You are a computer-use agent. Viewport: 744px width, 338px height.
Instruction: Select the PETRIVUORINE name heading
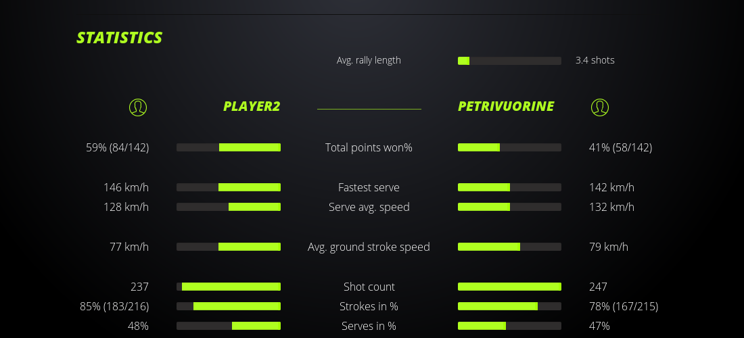coord(506,106)
